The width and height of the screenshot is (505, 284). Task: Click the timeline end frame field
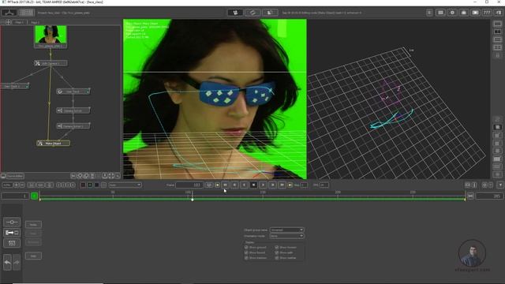(489, 196)
